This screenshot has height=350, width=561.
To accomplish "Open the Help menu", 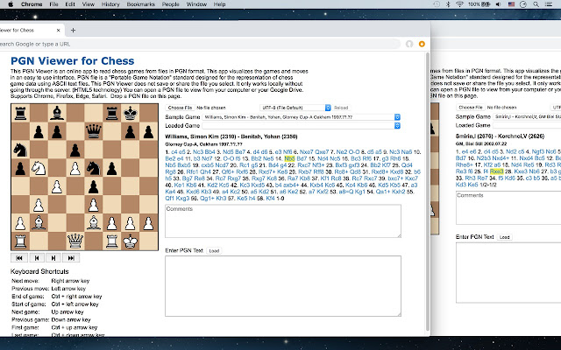I will coord(219,4).
